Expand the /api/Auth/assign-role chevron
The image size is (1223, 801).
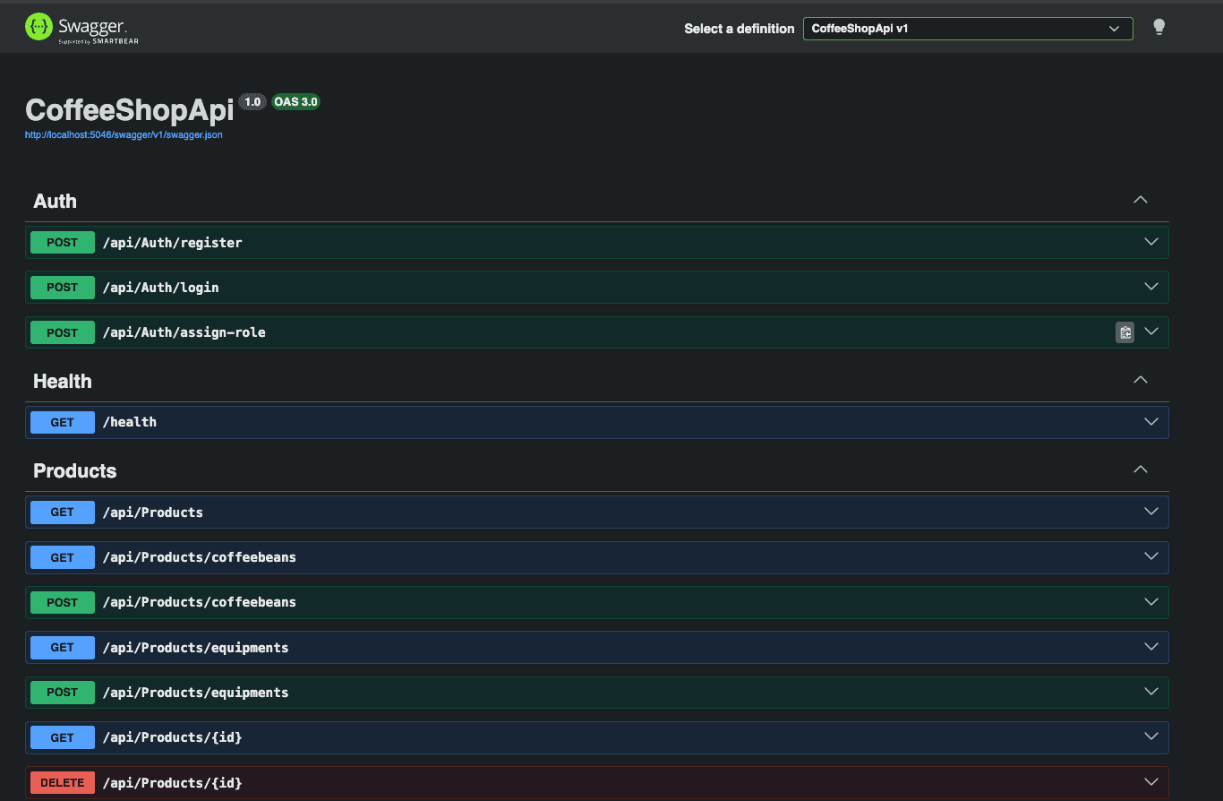coord(1151,332)
